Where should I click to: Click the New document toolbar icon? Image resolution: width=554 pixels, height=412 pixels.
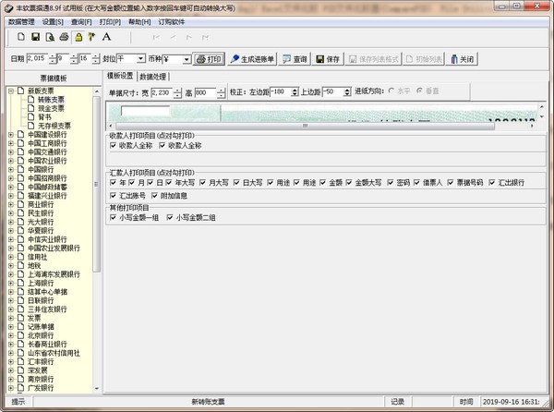pos(21,37)
